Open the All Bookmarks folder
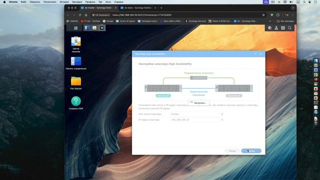320x180 pixels. coord(285,21)
